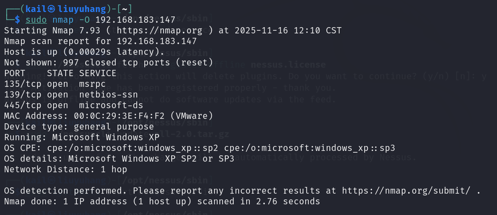Click the "Network Distance: 1 hop" line

65,169
